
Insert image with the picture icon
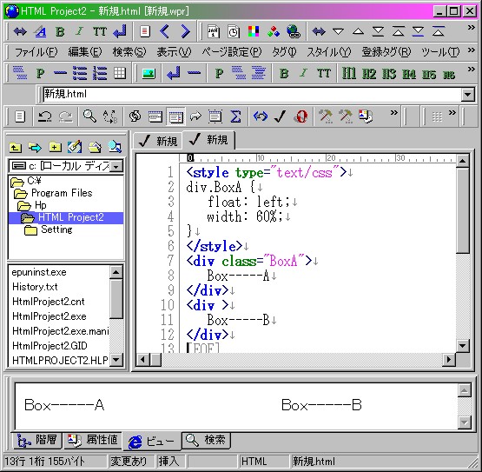coord(149,74)
